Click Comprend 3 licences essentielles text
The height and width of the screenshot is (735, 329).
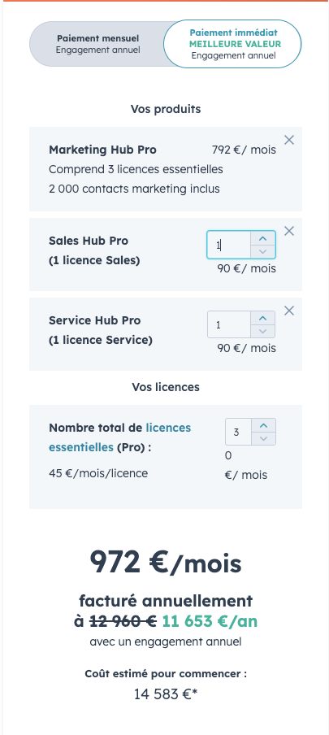pos(136,169)
